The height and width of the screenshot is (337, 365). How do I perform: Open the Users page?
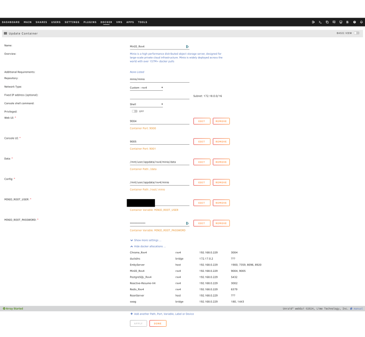click(x=56, y=22)
